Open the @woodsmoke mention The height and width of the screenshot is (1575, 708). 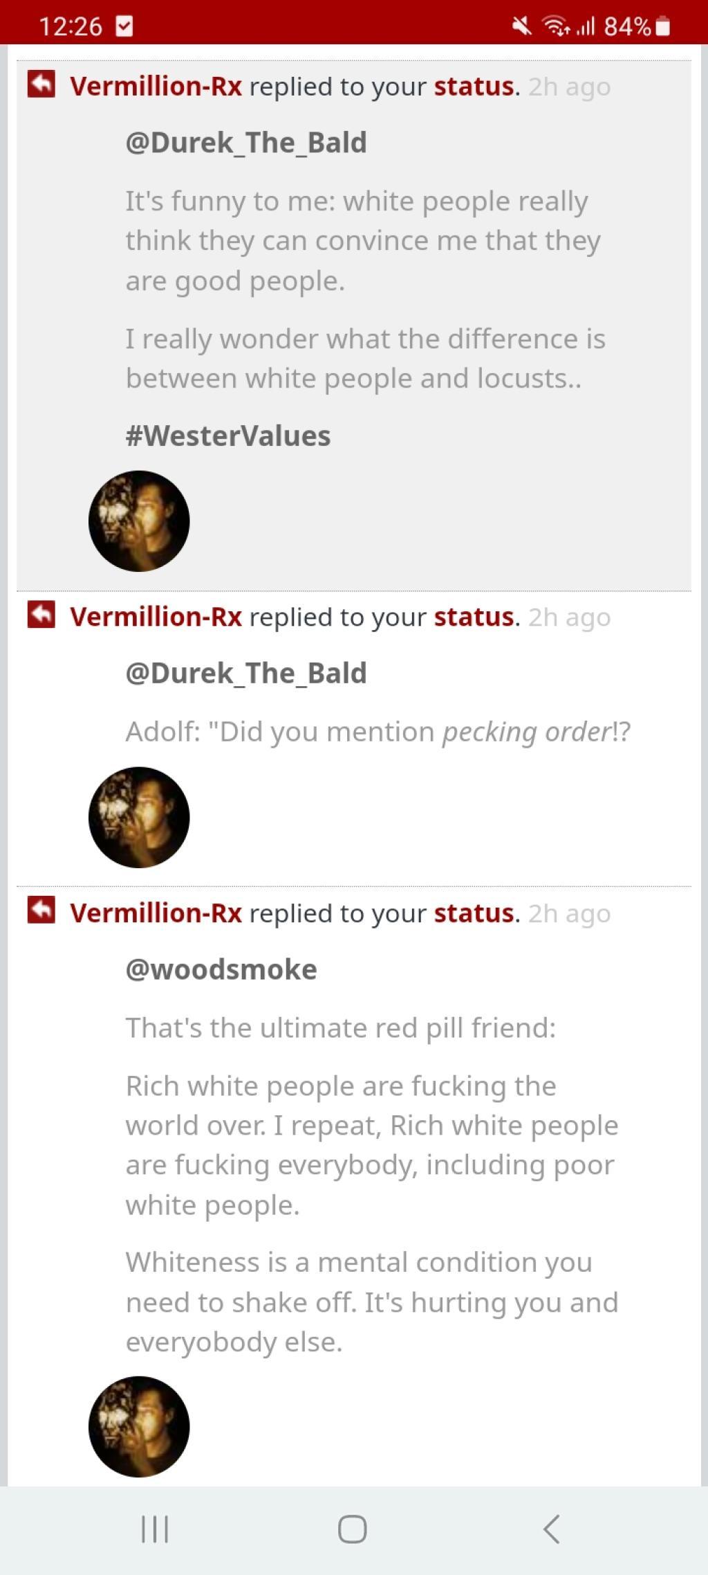[x=221, y=970]
